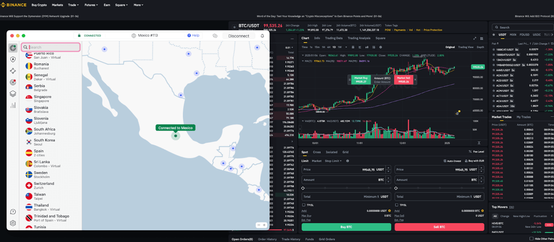Increase buy price with stepper up arrow
The width and height of the screenshot is (554, 242).
388,168
